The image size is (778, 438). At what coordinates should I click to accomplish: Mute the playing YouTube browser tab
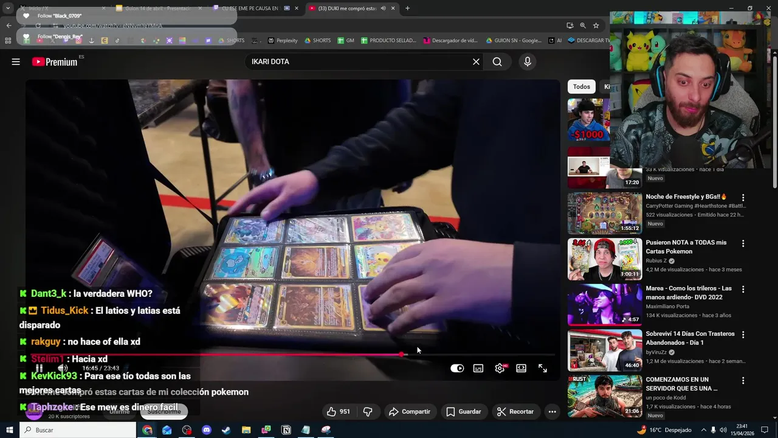click(384, 9)
